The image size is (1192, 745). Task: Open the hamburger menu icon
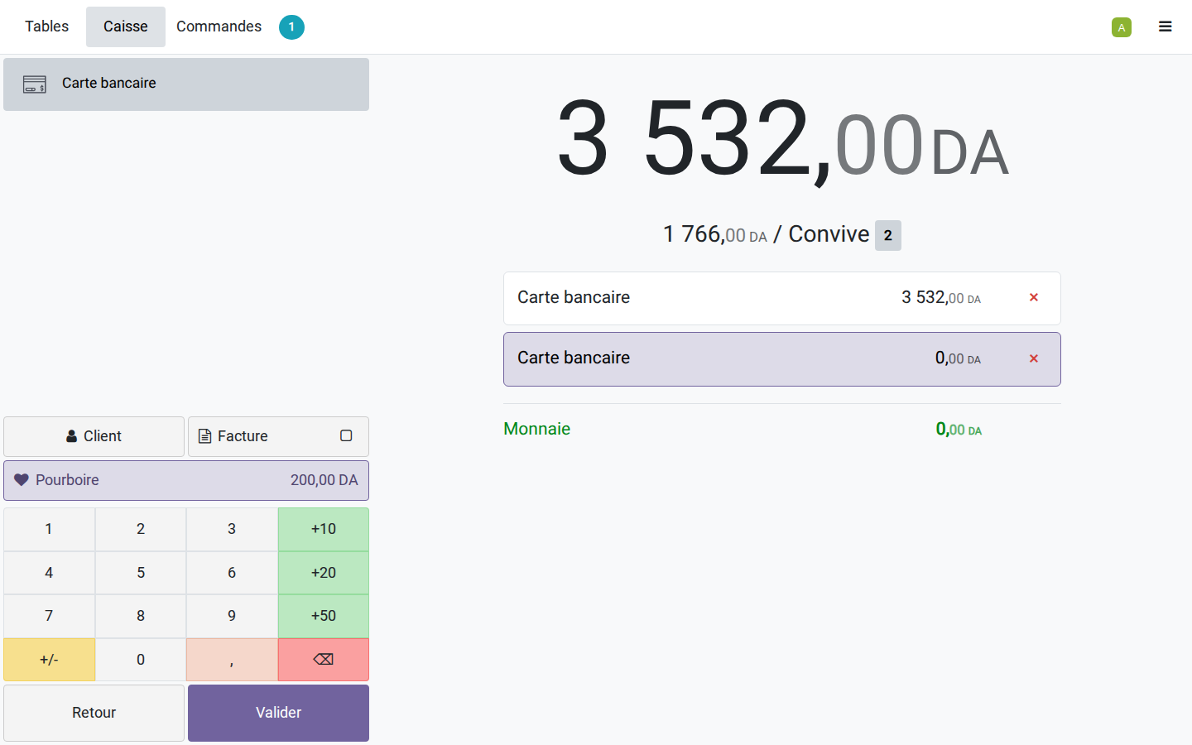[x=1165, y=26]
